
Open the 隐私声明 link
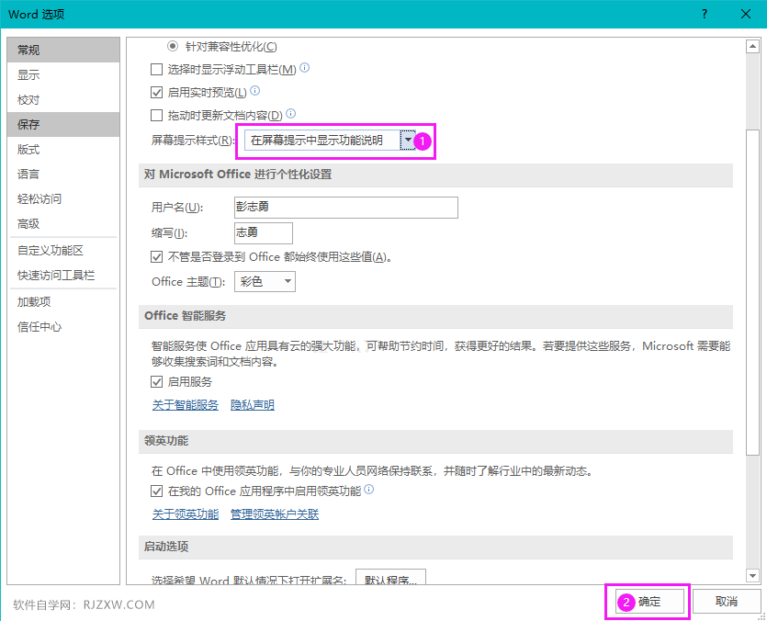pyautogui.click(x=252, y=404)
